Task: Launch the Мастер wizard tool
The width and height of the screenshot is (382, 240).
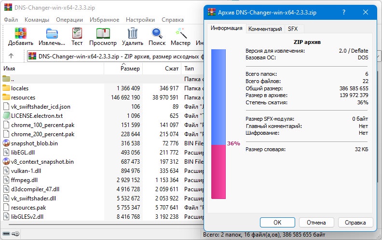Action: click(x=180, y=33)
